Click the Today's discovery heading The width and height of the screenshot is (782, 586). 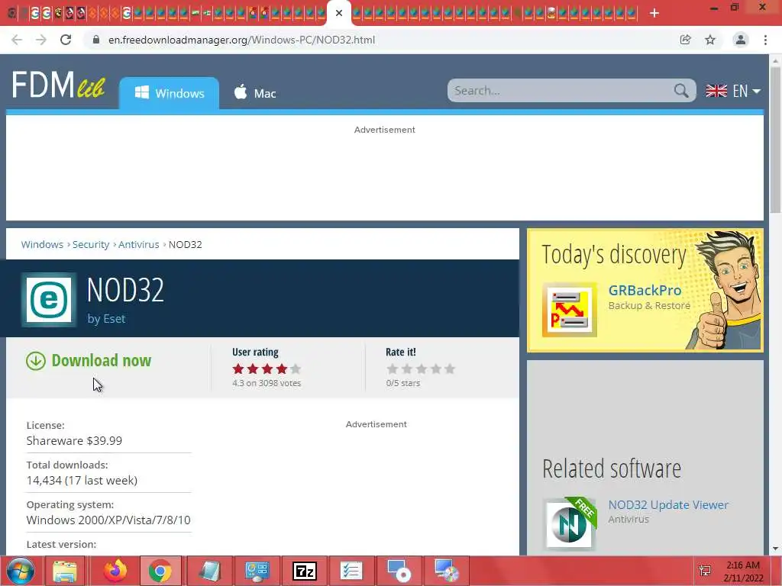tap(614, 255)
